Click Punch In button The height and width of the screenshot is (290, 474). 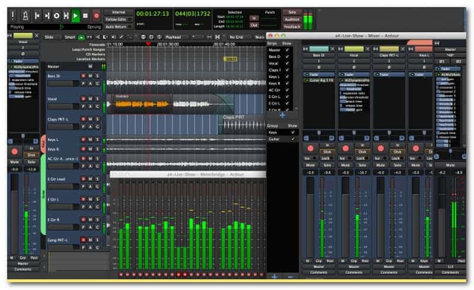[x=254, y=18]
